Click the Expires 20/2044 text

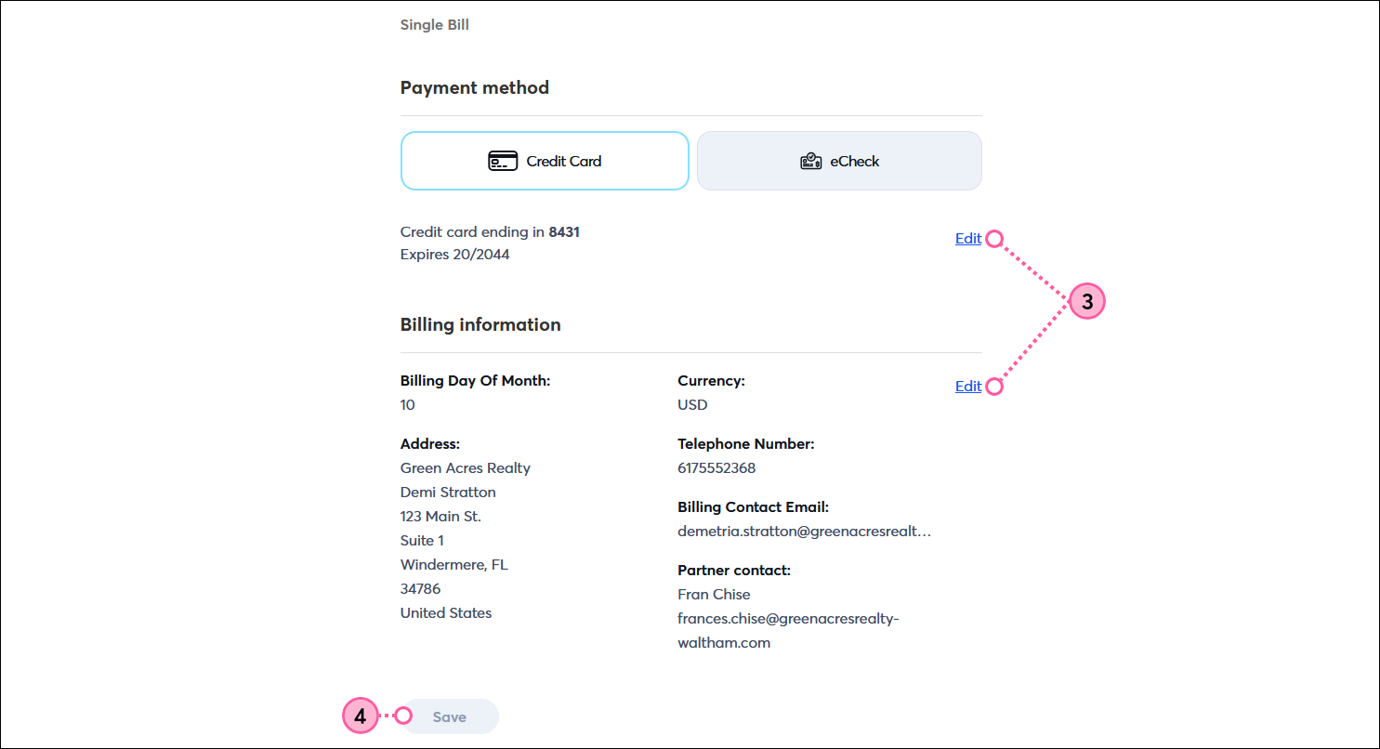pos(454,254)
